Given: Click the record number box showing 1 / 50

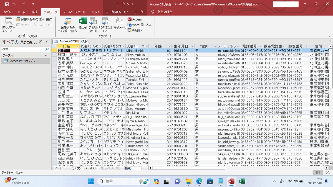Looking at the screenshot, I should click(x=78, y=168).
